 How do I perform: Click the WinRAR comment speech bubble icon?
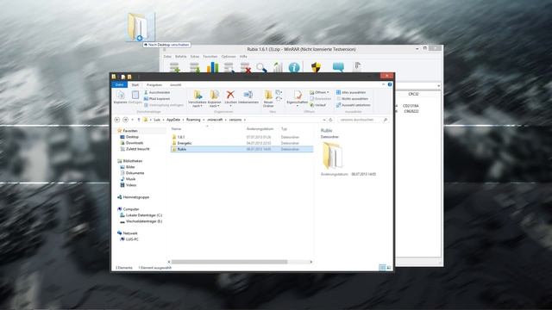point(338,67)
